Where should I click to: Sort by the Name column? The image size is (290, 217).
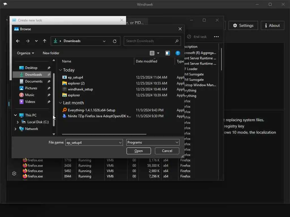[x=67, y=61]
